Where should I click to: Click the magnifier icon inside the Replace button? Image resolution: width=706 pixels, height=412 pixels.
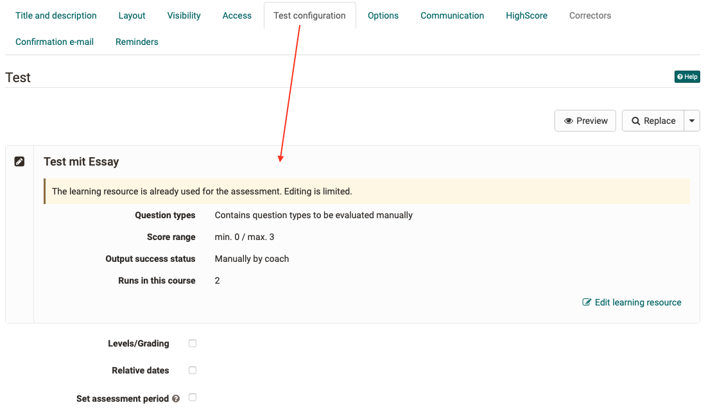point(635,121)
